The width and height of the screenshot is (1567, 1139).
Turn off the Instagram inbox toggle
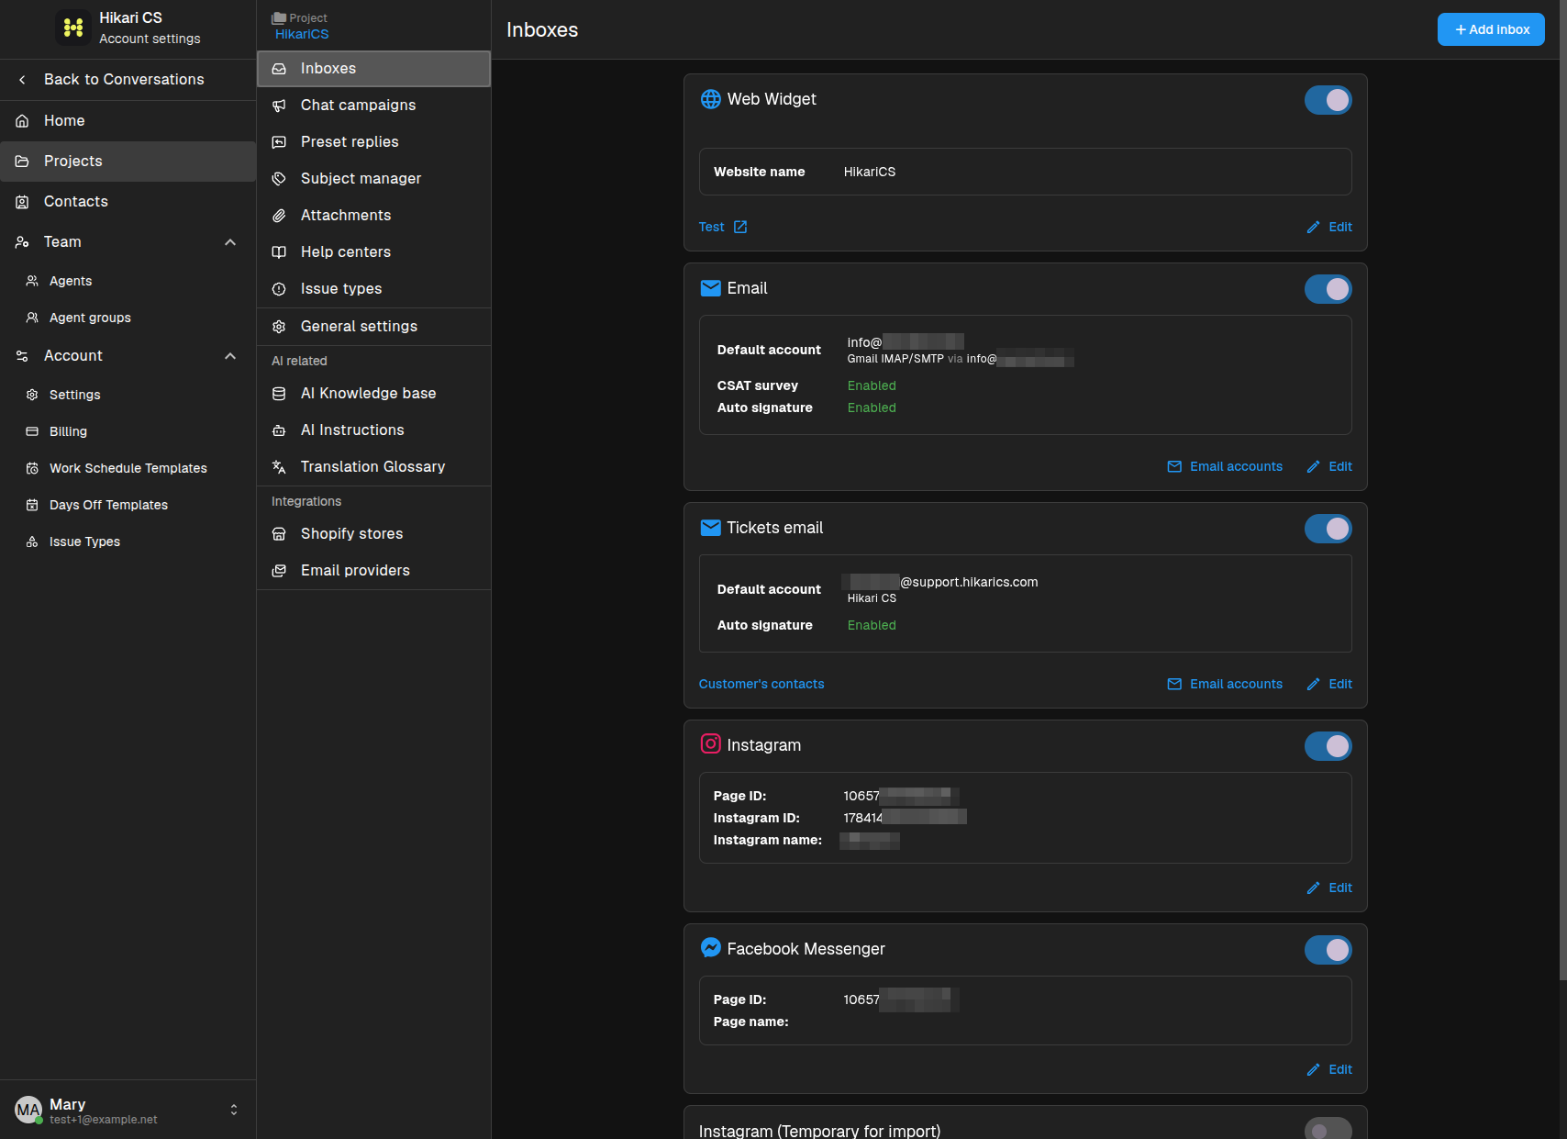(x=1328, y=746)
